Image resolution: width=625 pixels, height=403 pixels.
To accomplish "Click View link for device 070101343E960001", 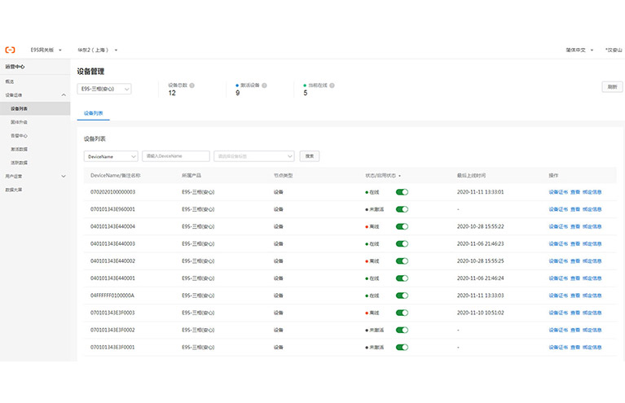I will (x=575, y=209).
